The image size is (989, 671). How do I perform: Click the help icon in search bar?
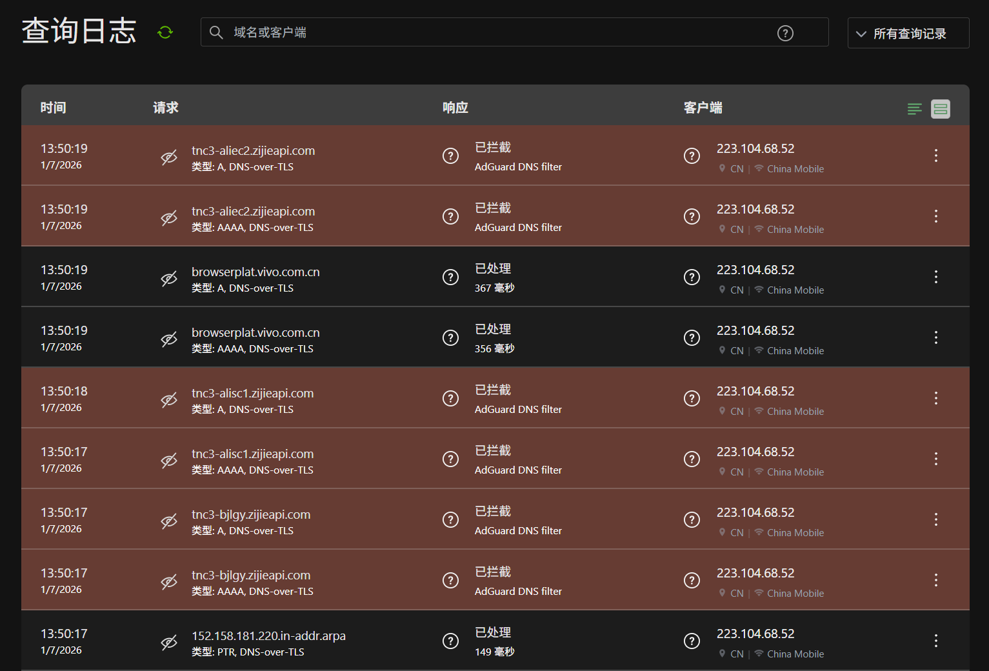(x=784, y=33)
